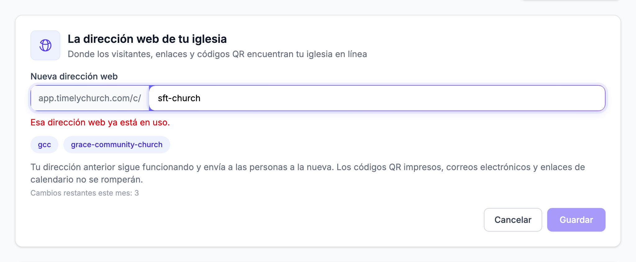
Task: Click the words 'Los códigos QR impresos'
Action: point(390,167)
